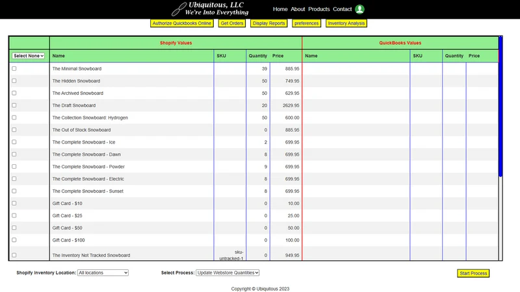Open the Contact menu item
The image size is (520, 292).
click(x=343, y=9)
